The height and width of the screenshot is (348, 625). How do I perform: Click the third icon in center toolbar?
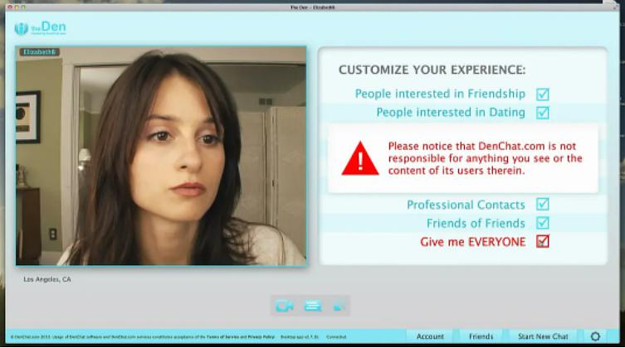point(338,307)
